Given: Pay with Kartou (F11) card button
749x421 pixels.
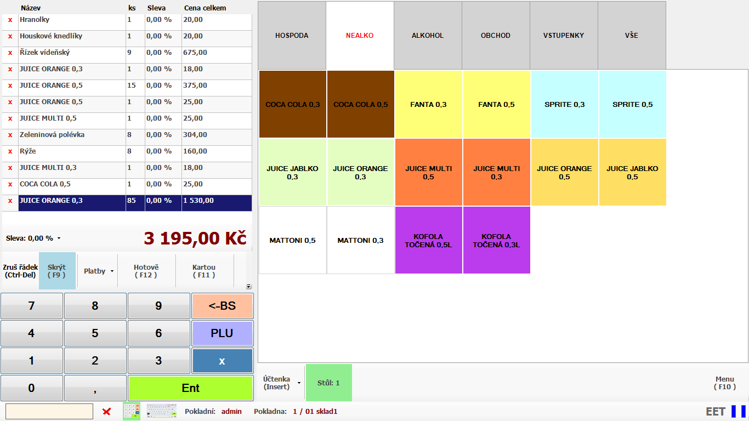Looking at the screenshot, I should click(204, 271).
